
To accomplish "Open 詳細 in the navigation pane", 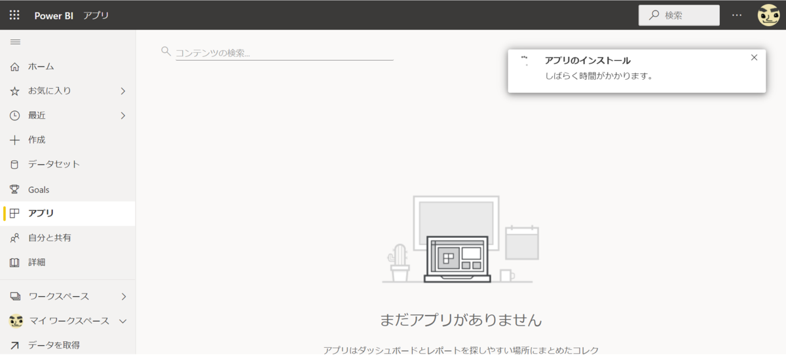I will pyautogui.click(x=67, y=263).
